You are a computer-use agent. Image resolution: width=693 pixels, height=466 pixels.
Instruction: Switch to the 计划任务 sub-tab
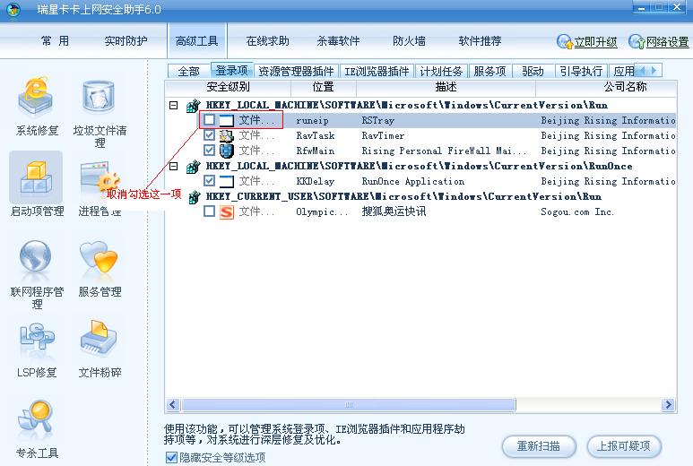pyautogui.click(x=441, y=71)
